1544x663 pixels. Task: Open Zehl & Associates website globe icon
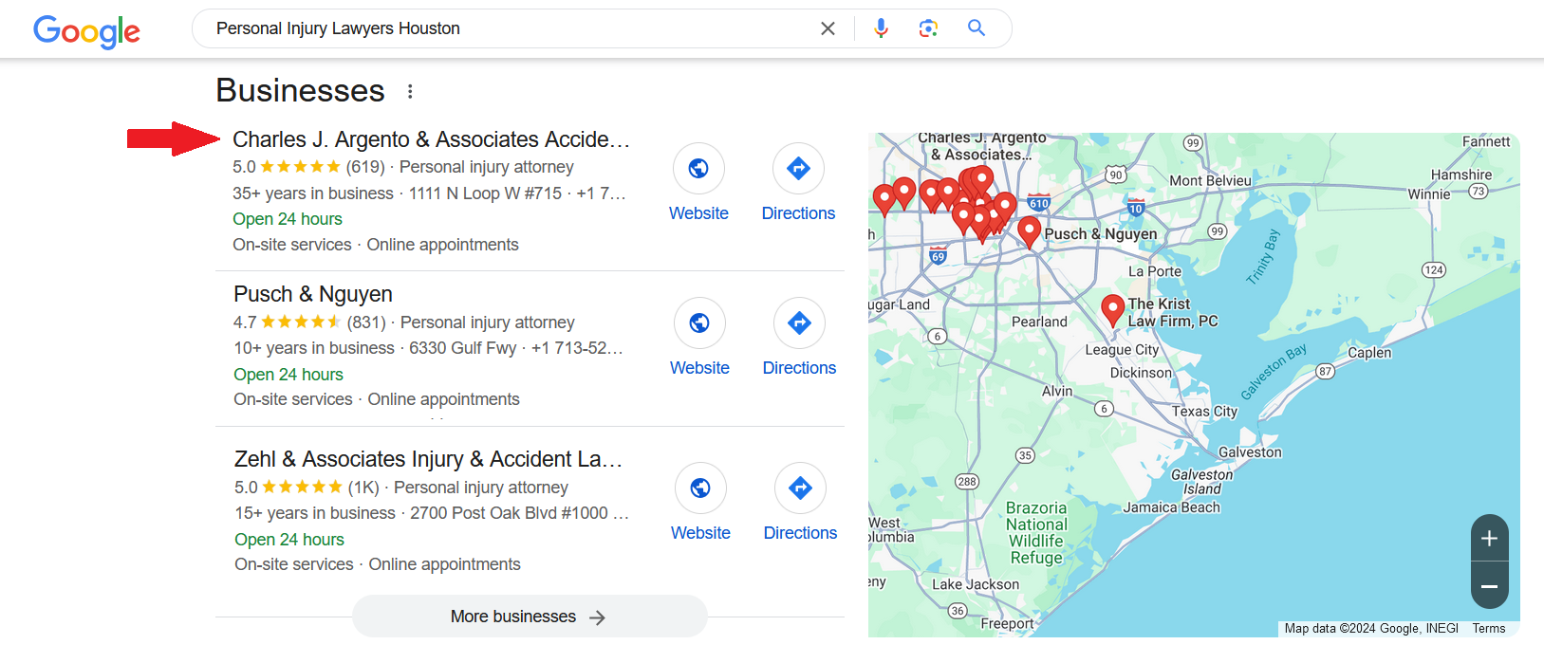pyautogui.click(x=700, y=488)
